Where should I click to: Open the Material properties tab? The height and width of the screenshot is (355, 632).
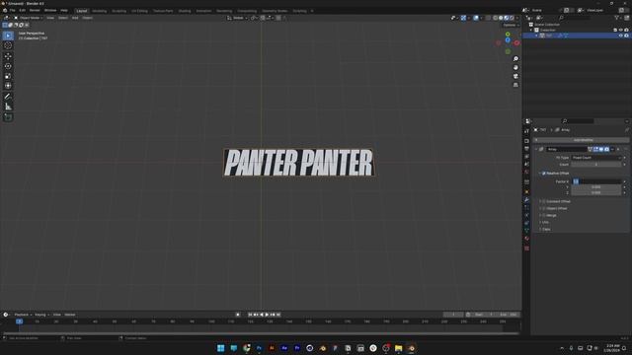click(x=526, y=239)
